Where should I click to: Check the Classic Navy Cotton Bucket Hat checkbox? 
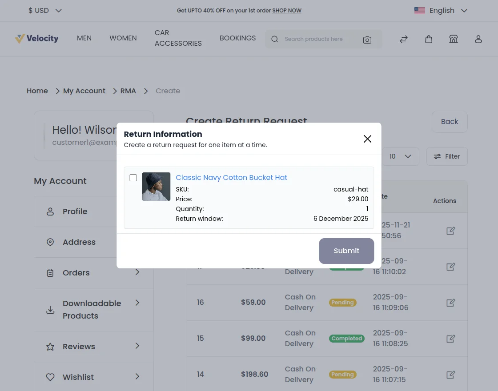pyautogui.click(x=133, y=178)
